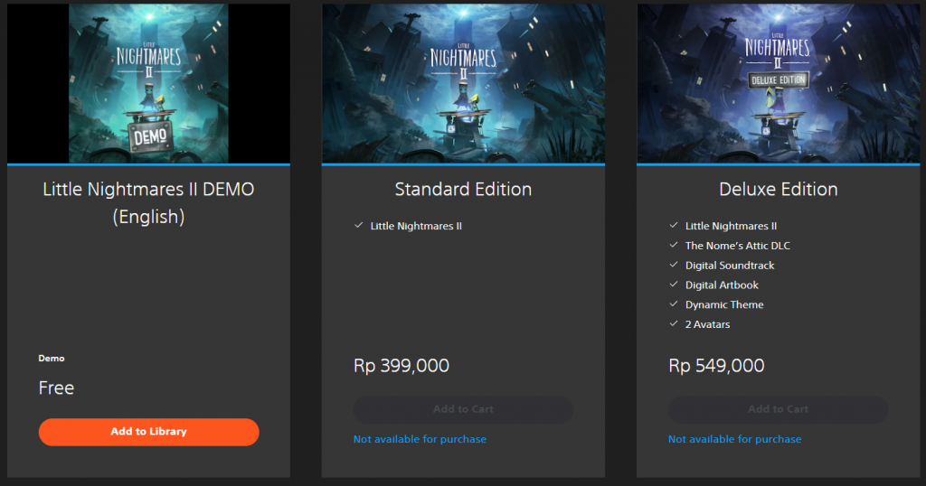Click the Rp 399,000 price
This screenshot has height=486, width=926.
pos(401,366)
